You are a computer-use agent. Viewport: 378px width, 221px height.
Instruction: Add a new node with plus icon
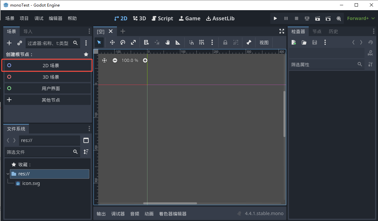point(9,43)
